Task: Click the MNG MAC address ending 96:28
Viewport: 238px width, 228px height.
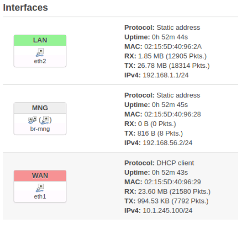Action: [x=173, y=114]
